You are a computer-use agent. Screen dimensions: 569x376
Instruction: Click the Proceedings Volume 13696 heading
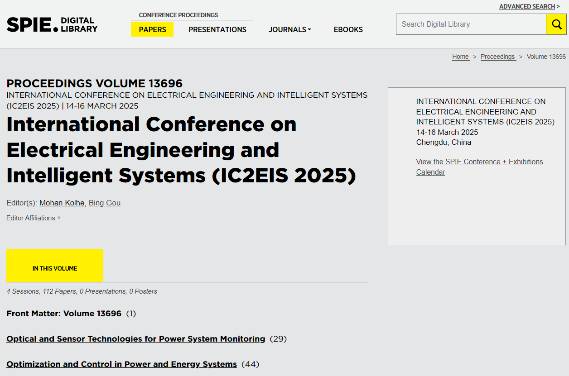(94, 84)
